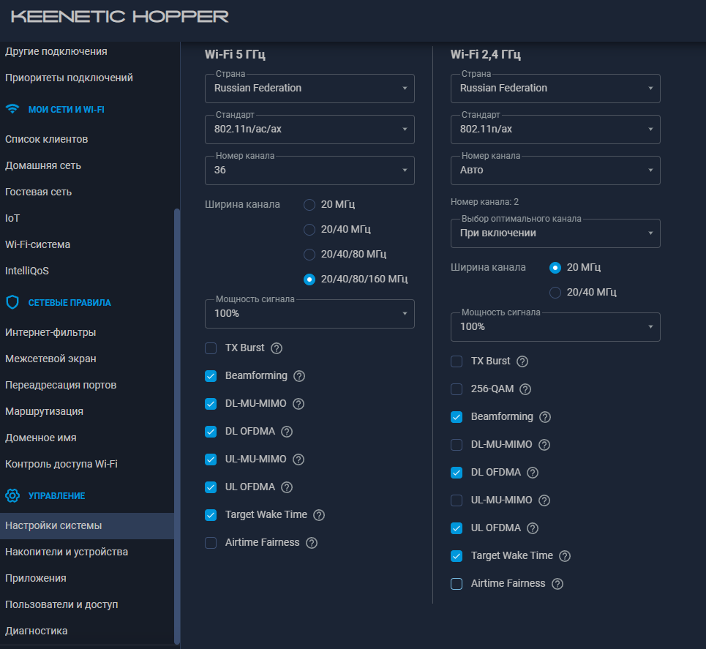The height and width of the screenshot is (649, 706).
Task: Click the Wi-Fi icon beside Мои сети и Wi-Fi
Action: [x=12, y=109]
